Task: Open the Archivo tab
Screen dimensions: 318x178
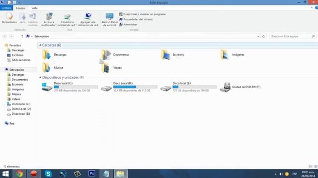Action: [x=6, y=8]
